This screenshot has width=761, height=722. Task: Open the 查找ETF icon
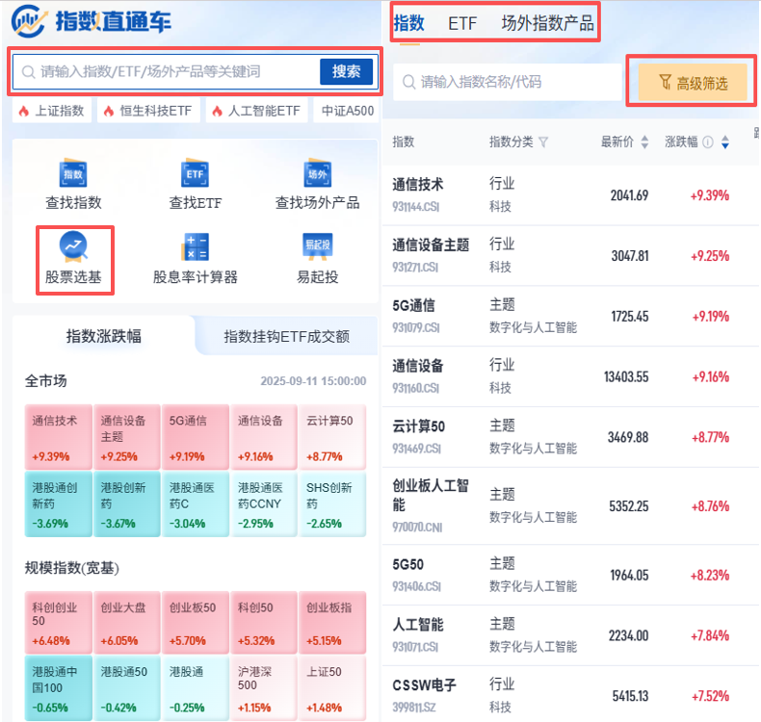point(195,173)
